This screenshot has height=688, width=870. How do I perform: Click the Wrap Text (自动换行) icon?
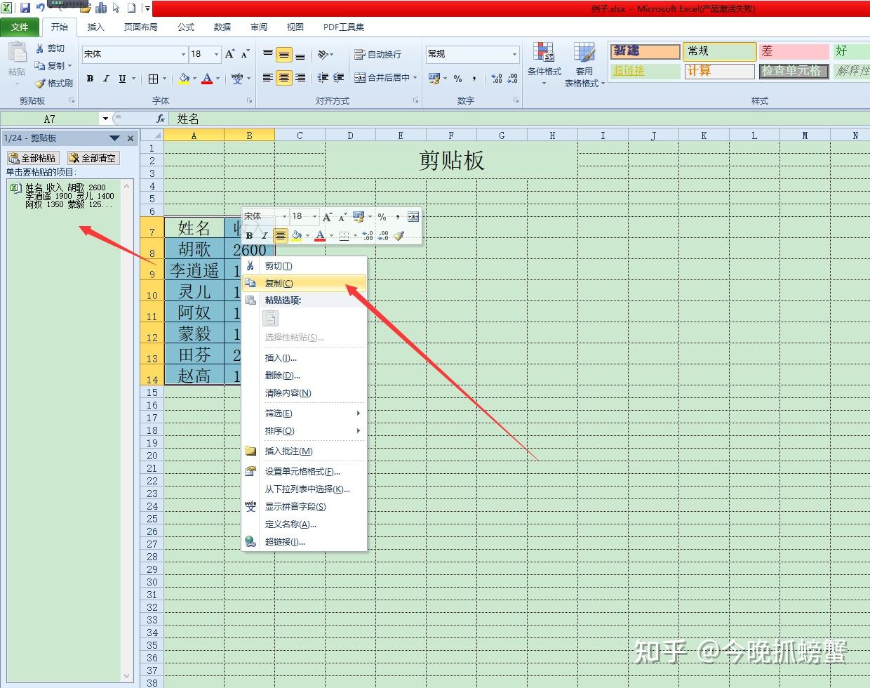(360, 54)
